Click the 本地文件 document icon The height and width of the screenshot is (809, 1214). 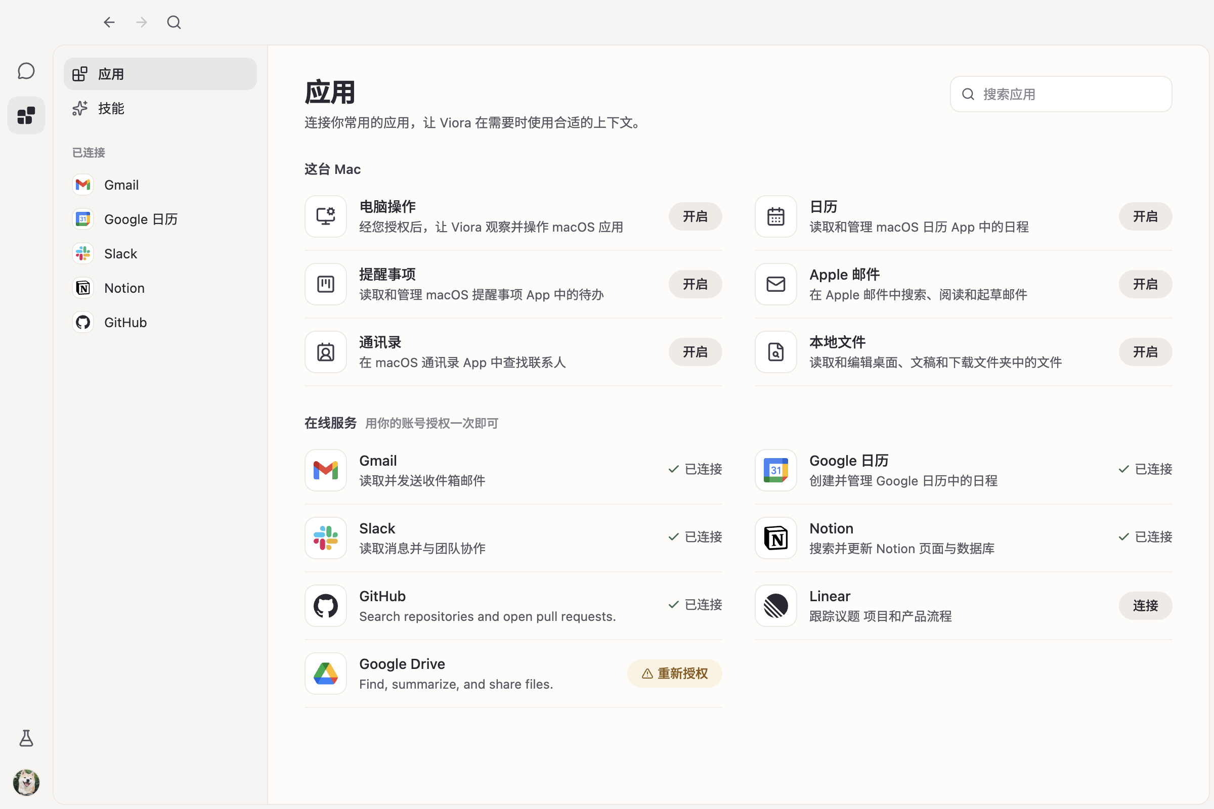776,352
